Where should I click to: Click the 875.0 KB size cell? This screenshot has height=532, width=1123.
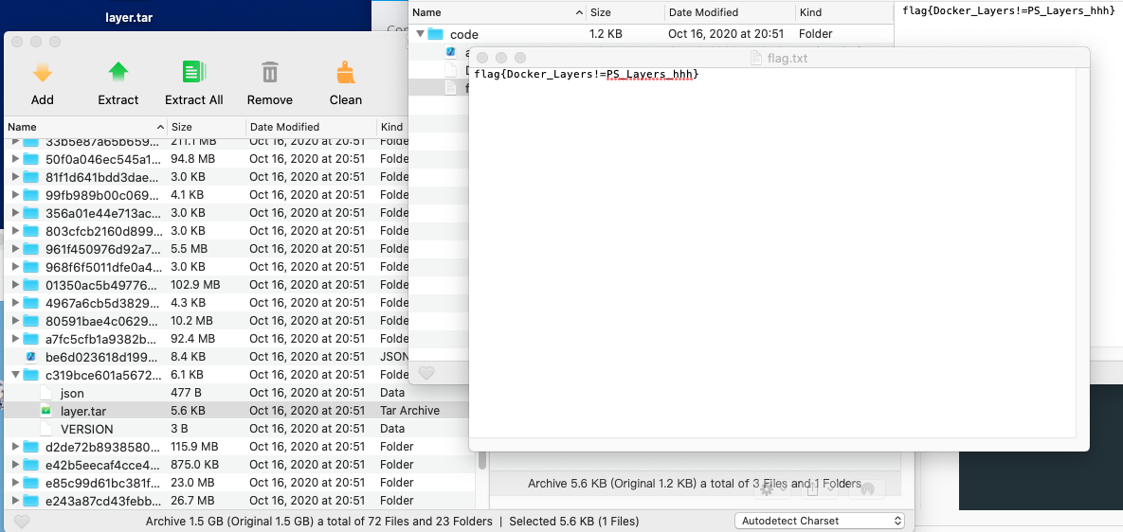tap(193, 465)
